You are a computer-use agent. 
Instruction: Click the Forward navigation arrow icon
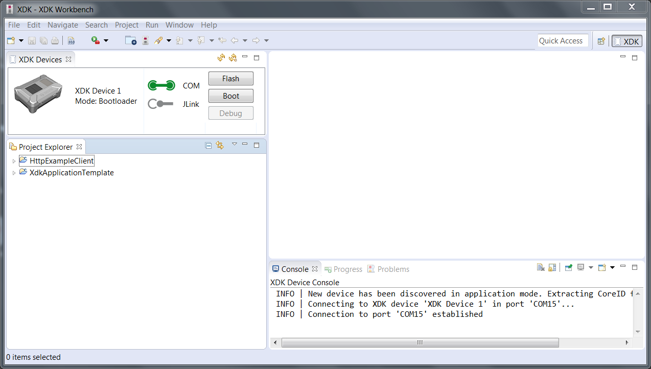pyautogui.click(x=256, y=40)
